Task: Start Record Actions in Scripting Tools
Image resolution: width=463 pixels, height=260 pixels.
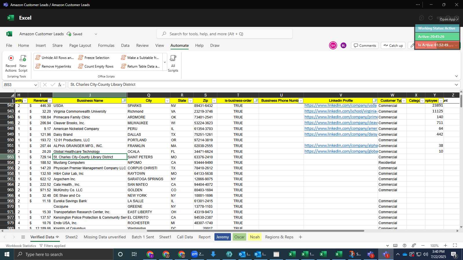Action: click(11, 63)
